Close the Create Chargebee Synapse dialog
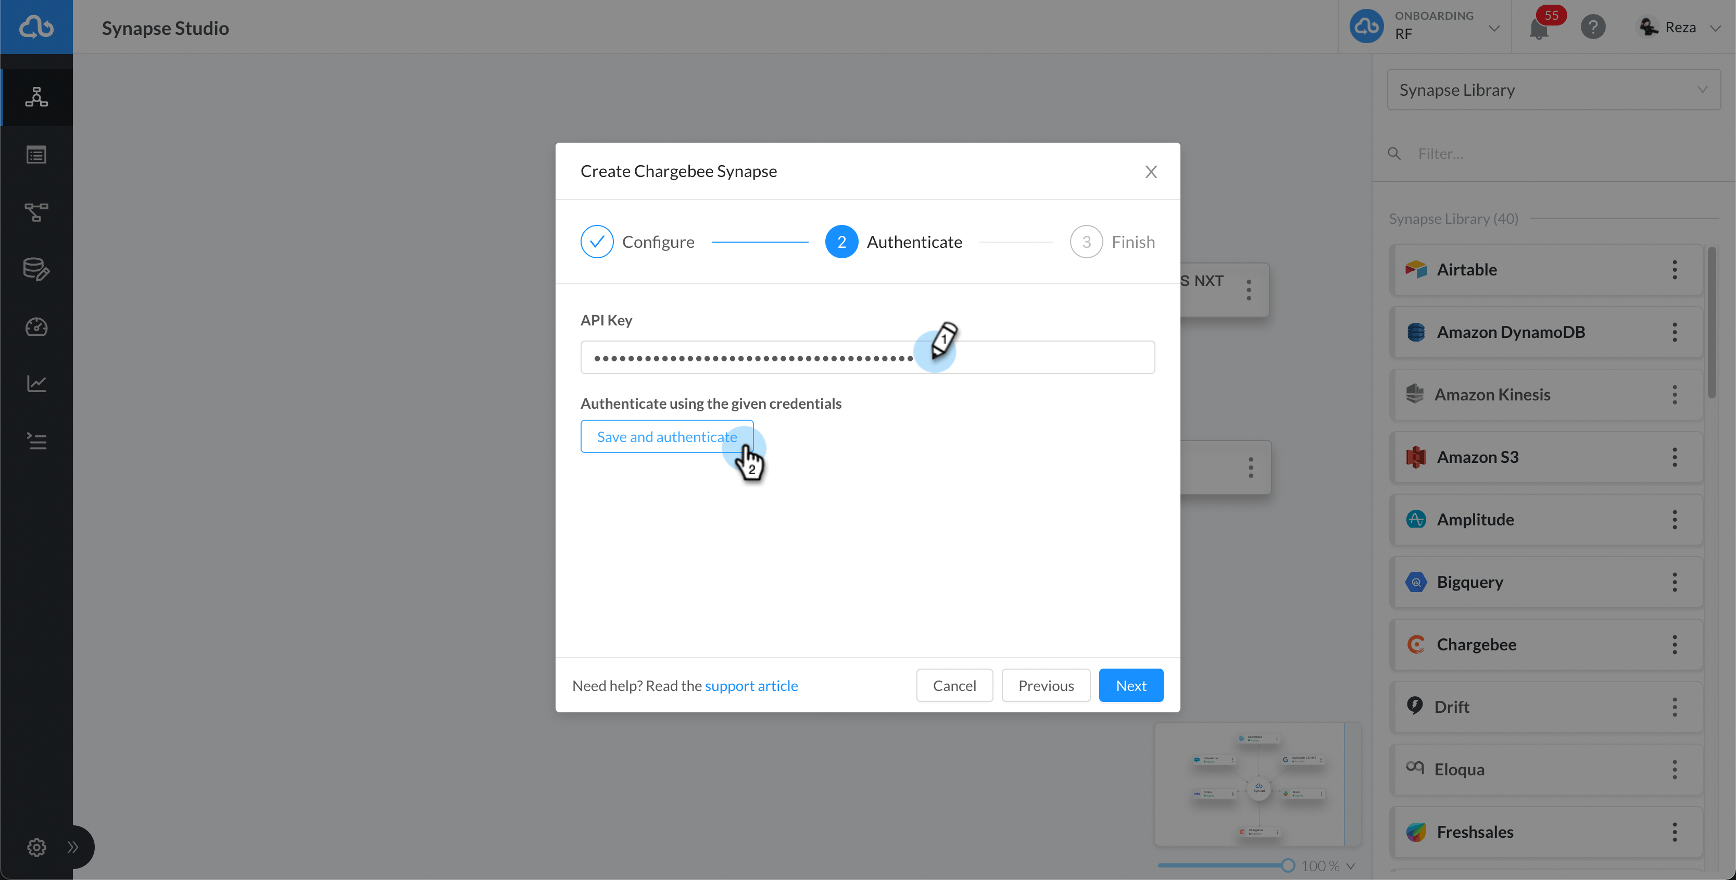This screenshot has width=1736, height=880. tap(1151, 172)
